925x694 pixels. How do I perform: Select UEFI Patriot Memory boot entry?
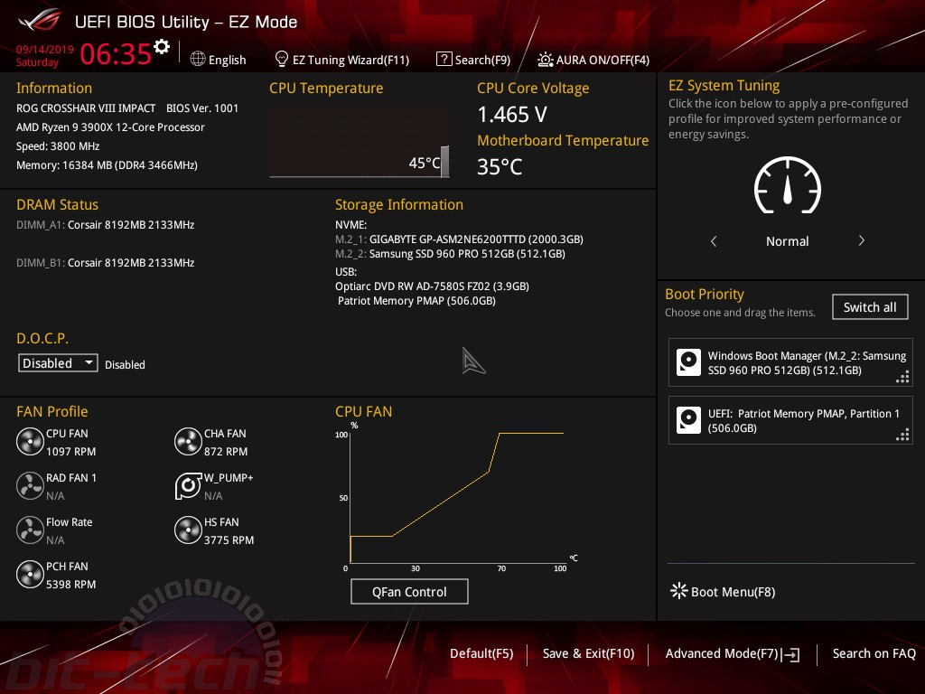tap(790, 420)
